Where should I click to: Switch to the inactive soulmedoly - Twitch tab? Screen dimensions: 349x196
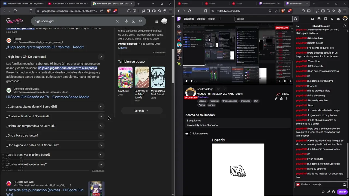click(x=270, y=4)
